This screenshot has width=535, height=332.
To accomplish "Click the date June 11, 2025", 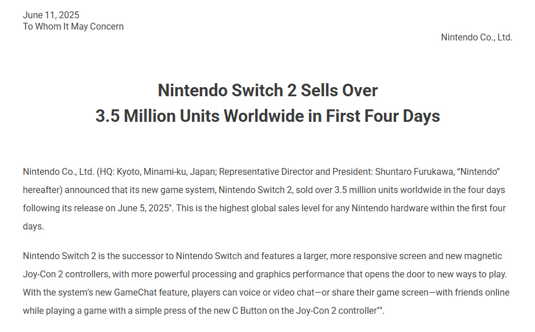I will coord(51,15).
